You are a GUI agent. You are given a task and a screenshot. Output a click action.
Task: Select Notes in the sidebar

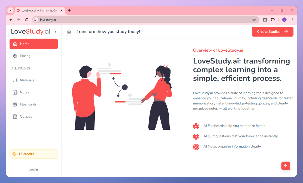[25, 92]
